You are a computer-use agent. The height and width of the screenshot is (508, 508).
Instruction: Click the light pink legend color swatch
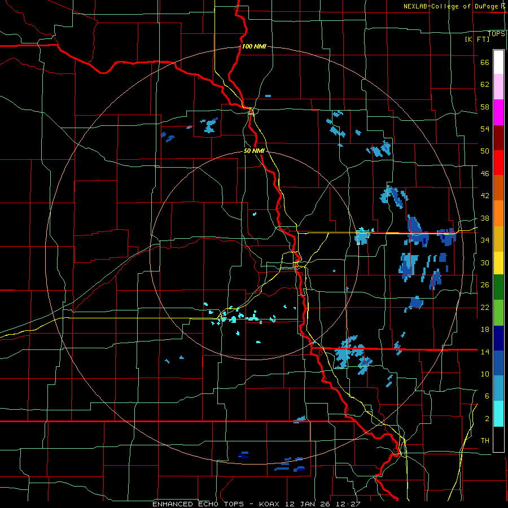[x=498, y=87]
